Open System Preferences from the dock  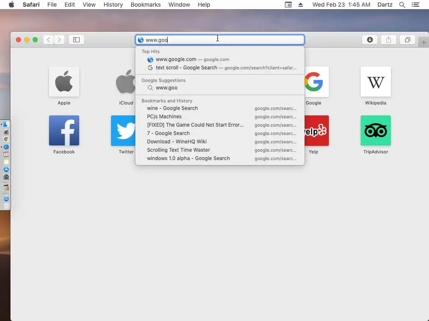6,177
